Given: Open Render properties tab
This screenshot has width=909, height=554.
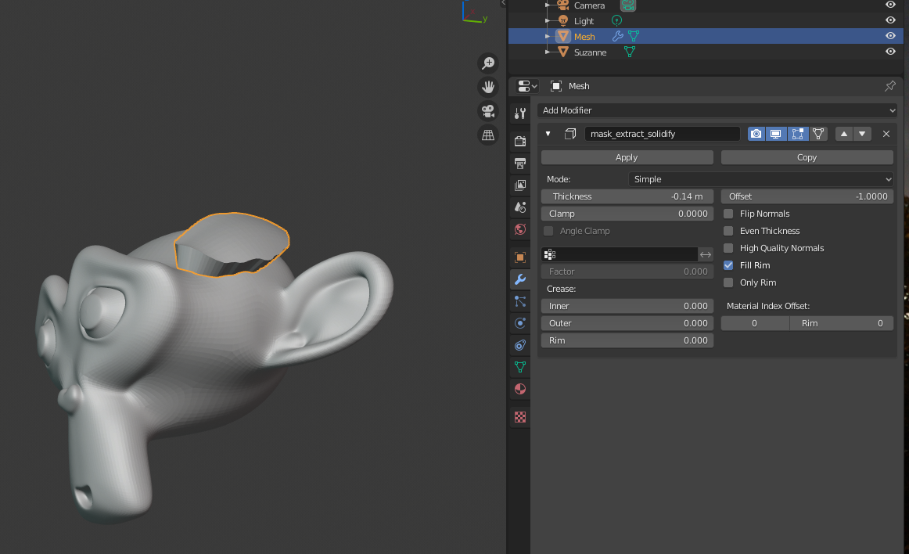Looking at the screenshot, I should [x=520, y=141].
